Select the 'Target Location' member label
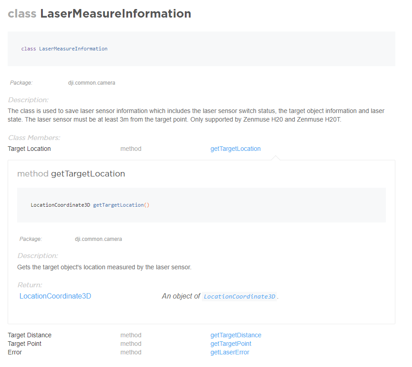Image resolution: width=412 pixels, height=367 pixels. [29, 149]
